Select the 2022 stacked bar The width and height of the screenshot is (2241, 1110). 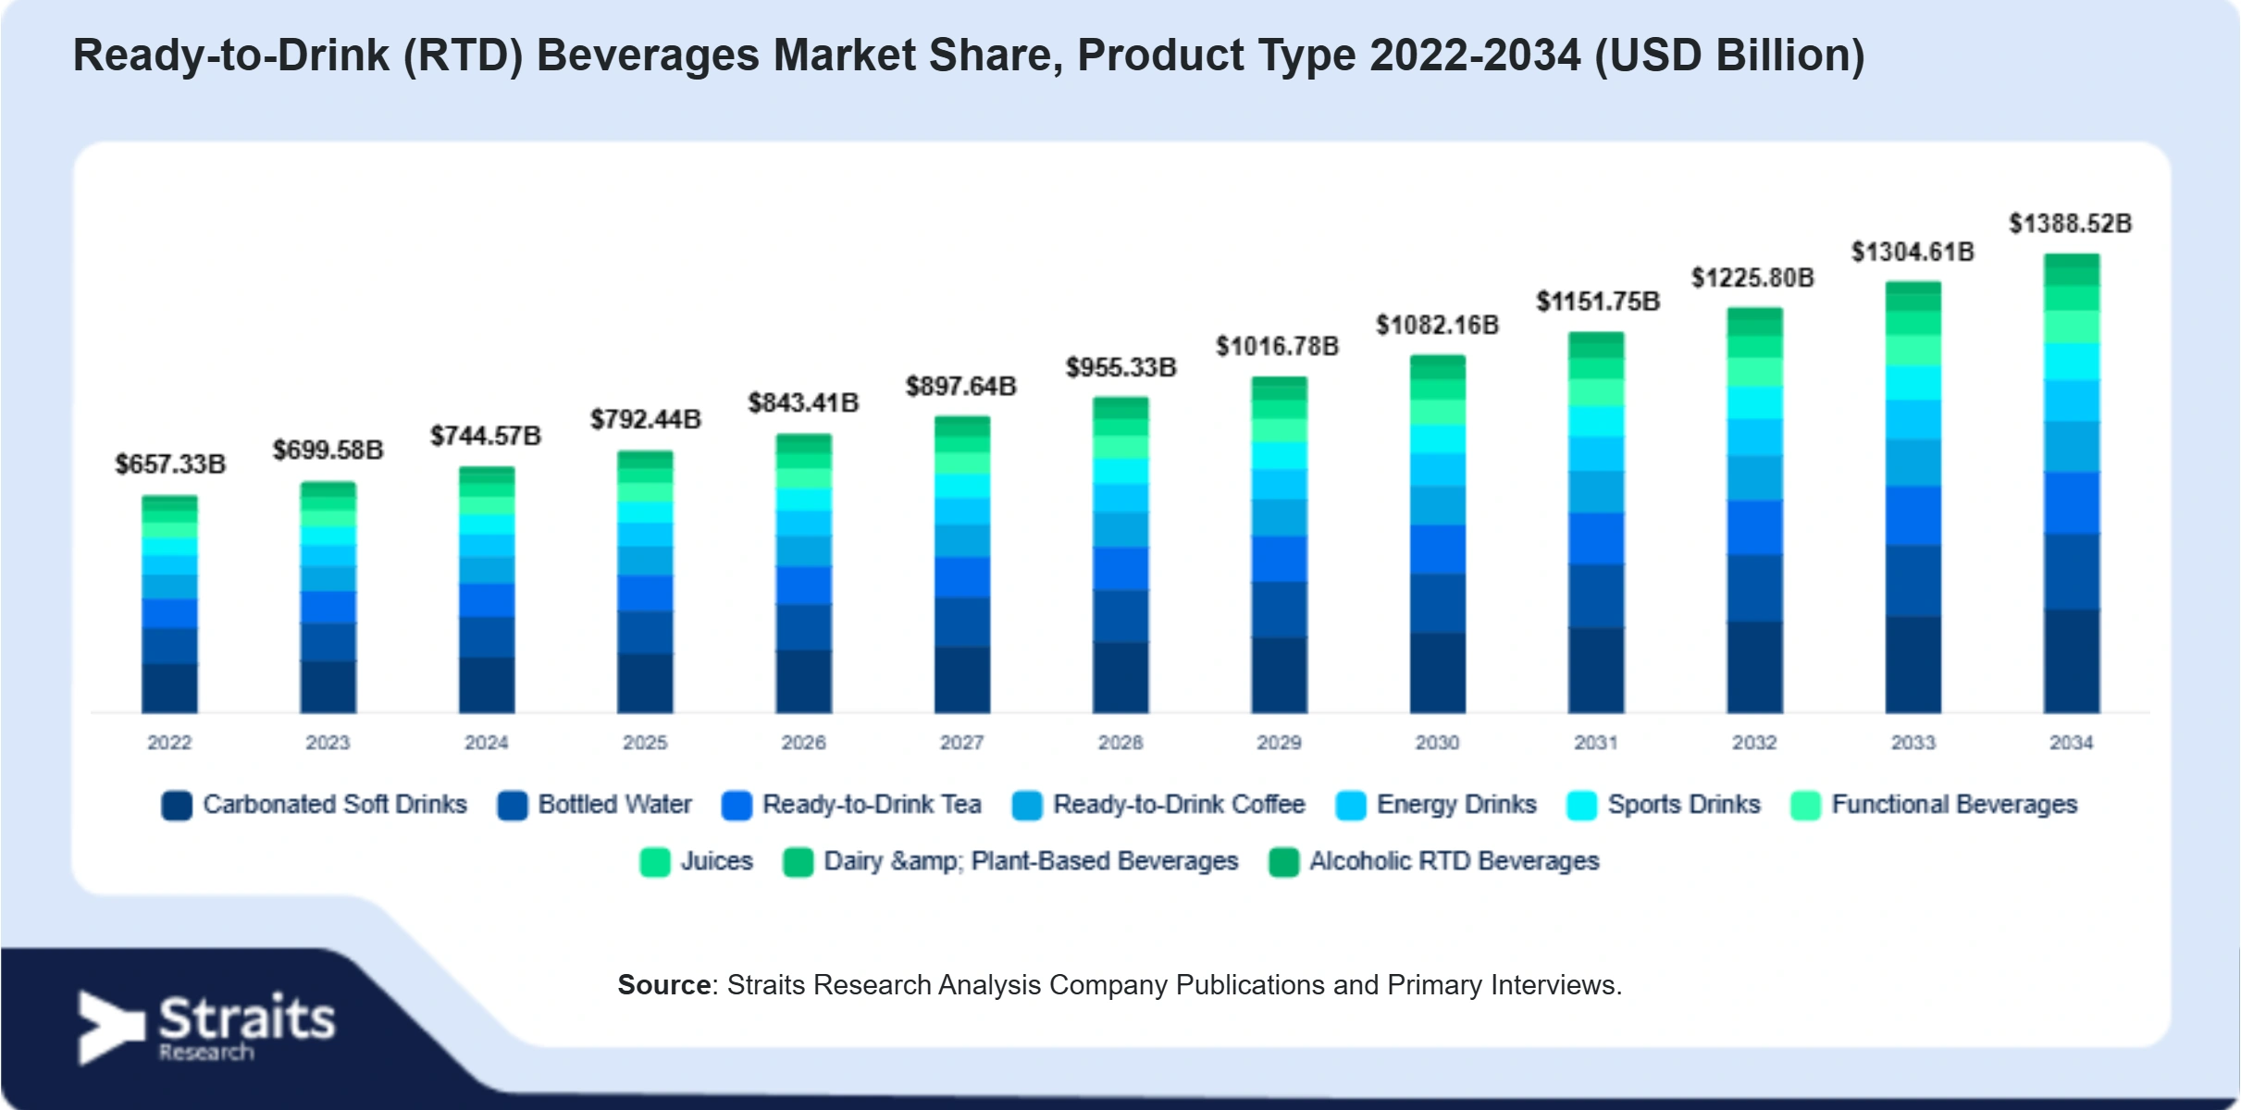(169, 604)
